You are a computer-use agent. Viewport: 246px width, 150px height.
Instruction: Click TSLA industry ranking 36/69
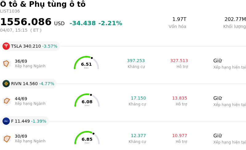pos(21,61)
